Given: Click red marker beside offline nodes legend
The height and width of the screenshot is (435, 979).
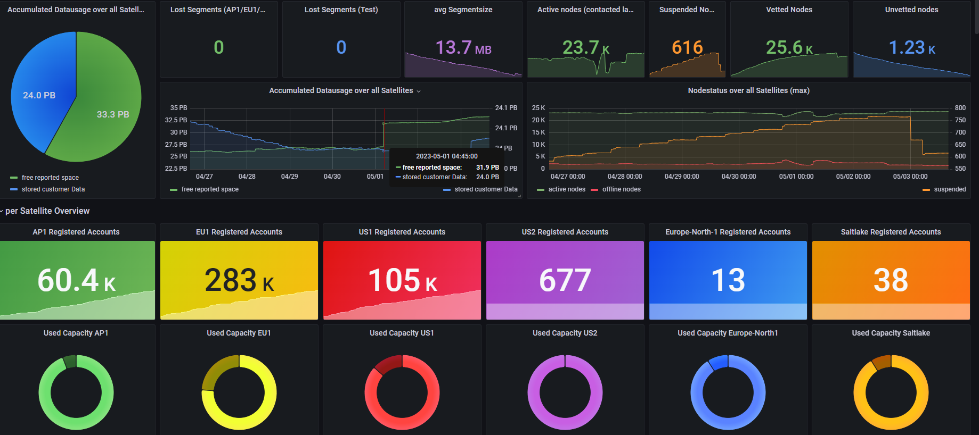Looking at the screenshot, I should point(594,189).
